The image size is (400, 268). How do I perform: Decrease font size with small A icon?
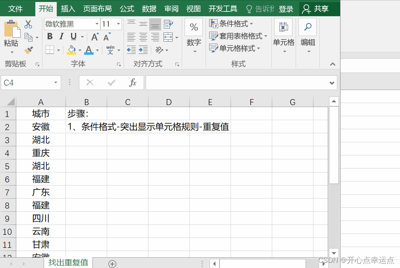(107, 37)
